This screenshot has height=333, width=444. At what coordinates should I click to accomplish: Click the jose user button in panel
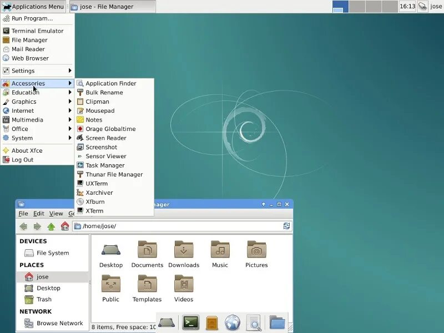tap(436, 6)
